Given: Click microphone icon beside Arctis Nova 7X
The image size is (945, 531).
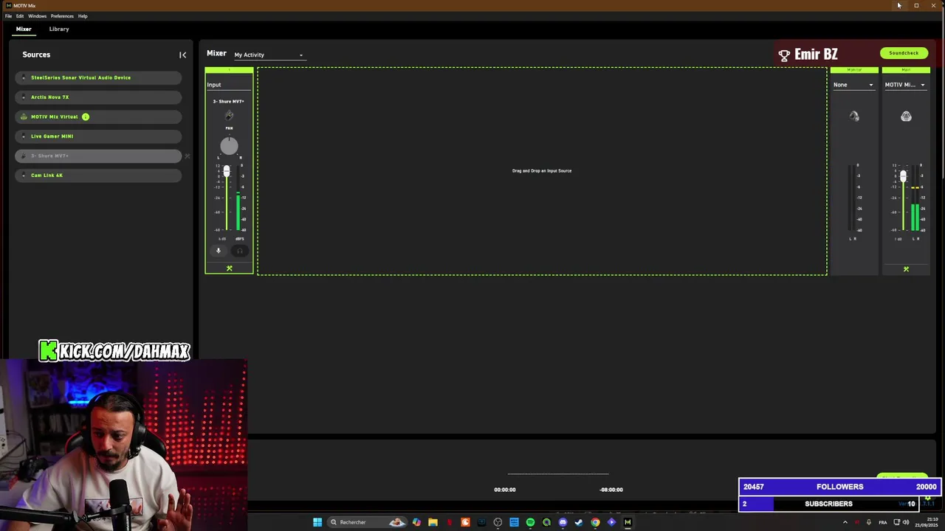Looking at the screenshot, I should pos(24,97).
